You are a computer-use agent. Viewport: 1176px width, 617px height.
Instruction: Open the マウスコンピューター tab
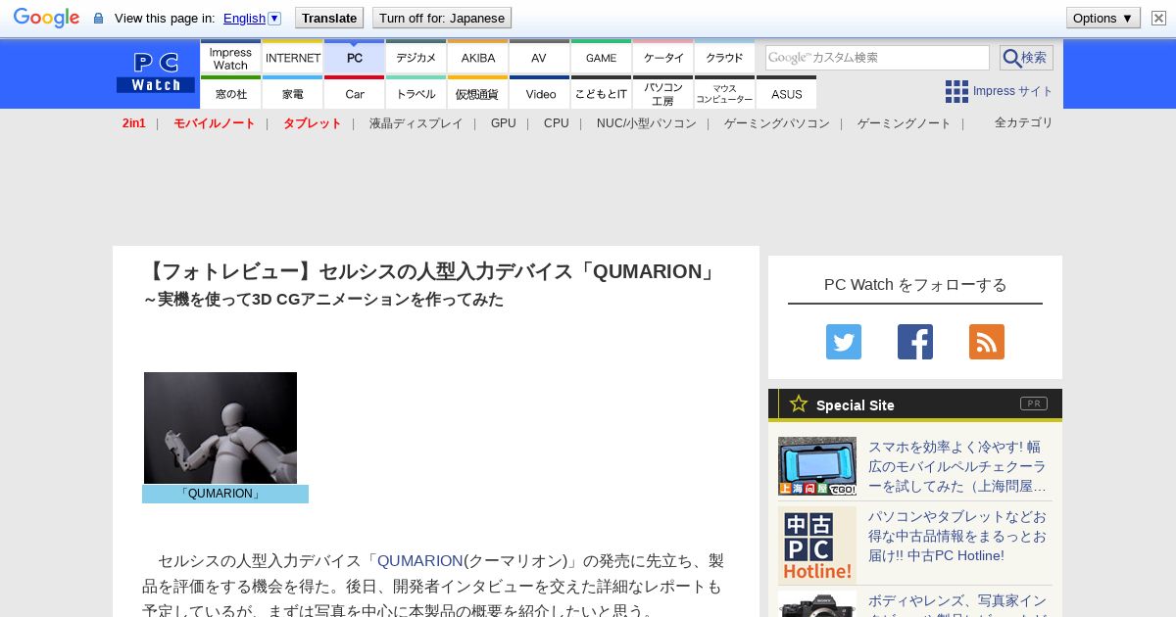tap(725, 93)
